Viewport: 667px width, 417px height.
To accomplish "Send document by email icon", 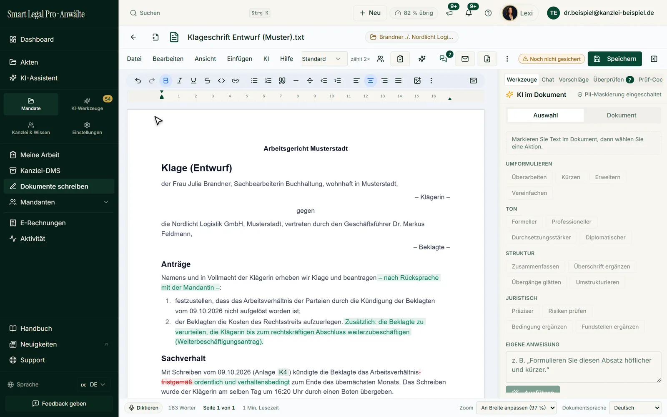I will click(465, 59).
